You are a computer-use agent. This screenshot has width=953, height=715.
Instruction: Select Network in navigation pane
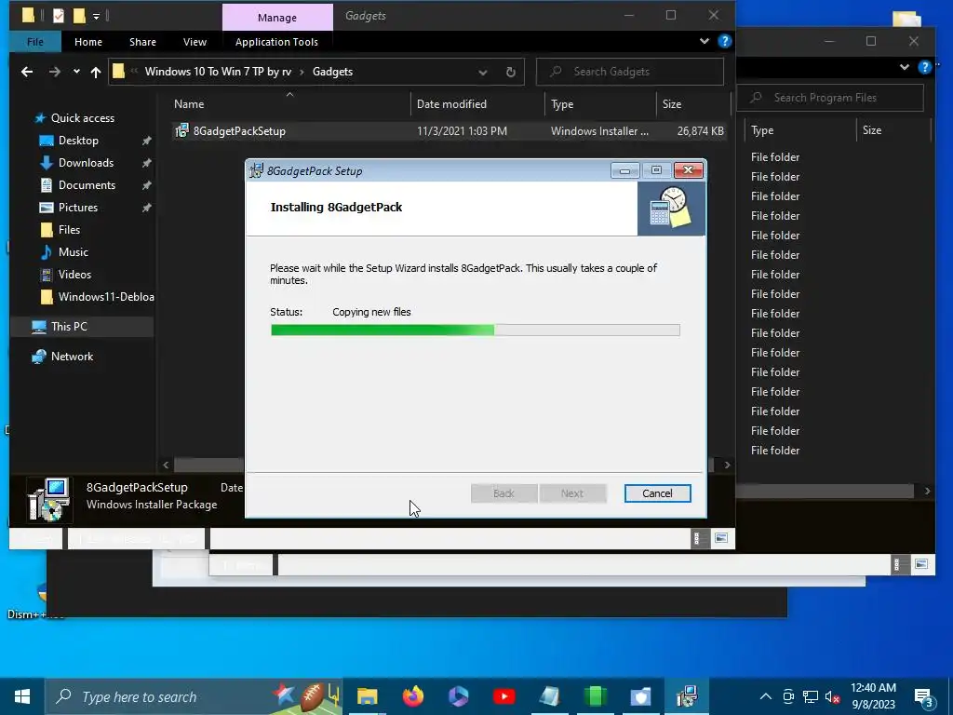(72, 357)
